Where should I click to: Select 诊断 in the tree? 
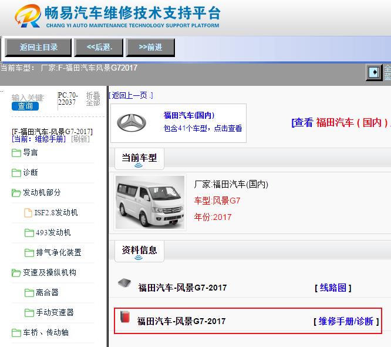[x=31, y=172]
